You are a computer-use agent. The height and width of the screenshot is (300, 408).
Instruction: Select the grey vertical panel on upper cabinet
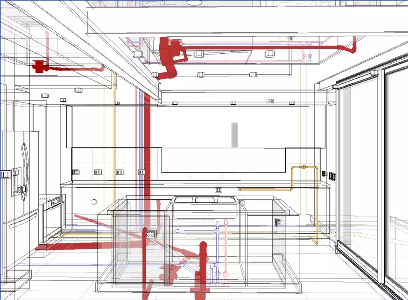pyautogui.click(x=235, y=135)
